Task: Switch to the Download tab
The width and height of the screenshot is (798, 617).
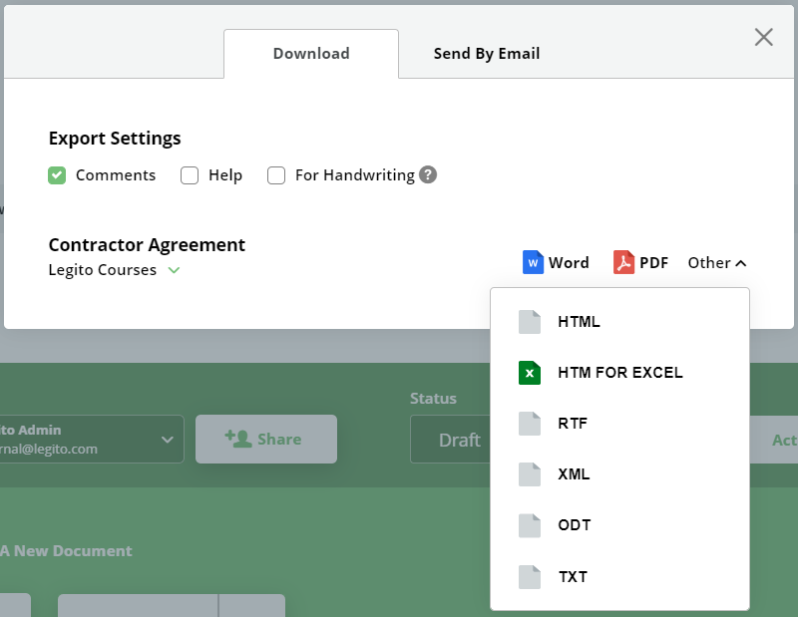Action: (x=311, y=54)
